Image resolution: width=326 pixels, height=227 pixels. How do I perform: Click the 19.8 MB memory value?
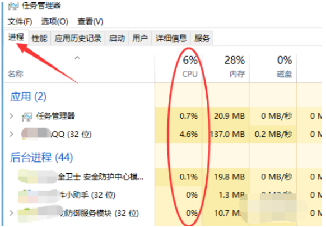tap(230, 177)
